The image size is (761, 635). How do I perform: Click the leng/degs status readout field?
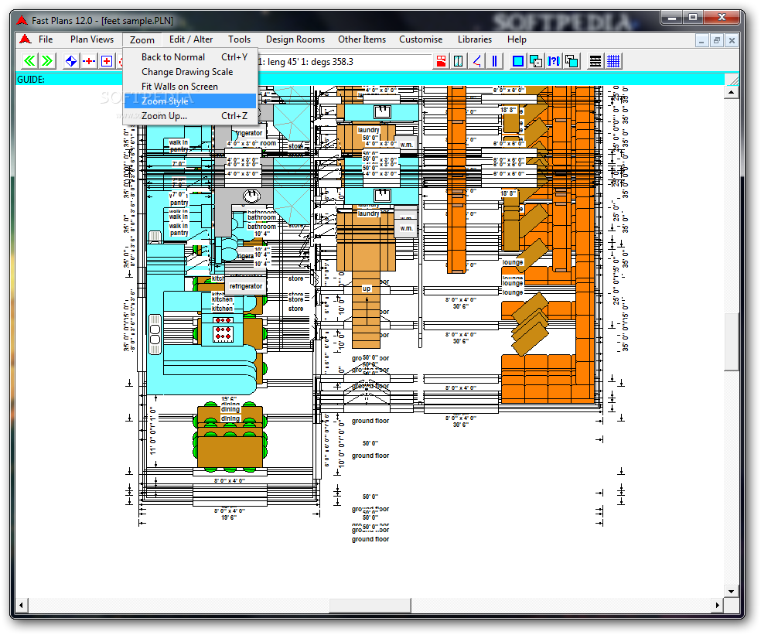coord(343,62)
